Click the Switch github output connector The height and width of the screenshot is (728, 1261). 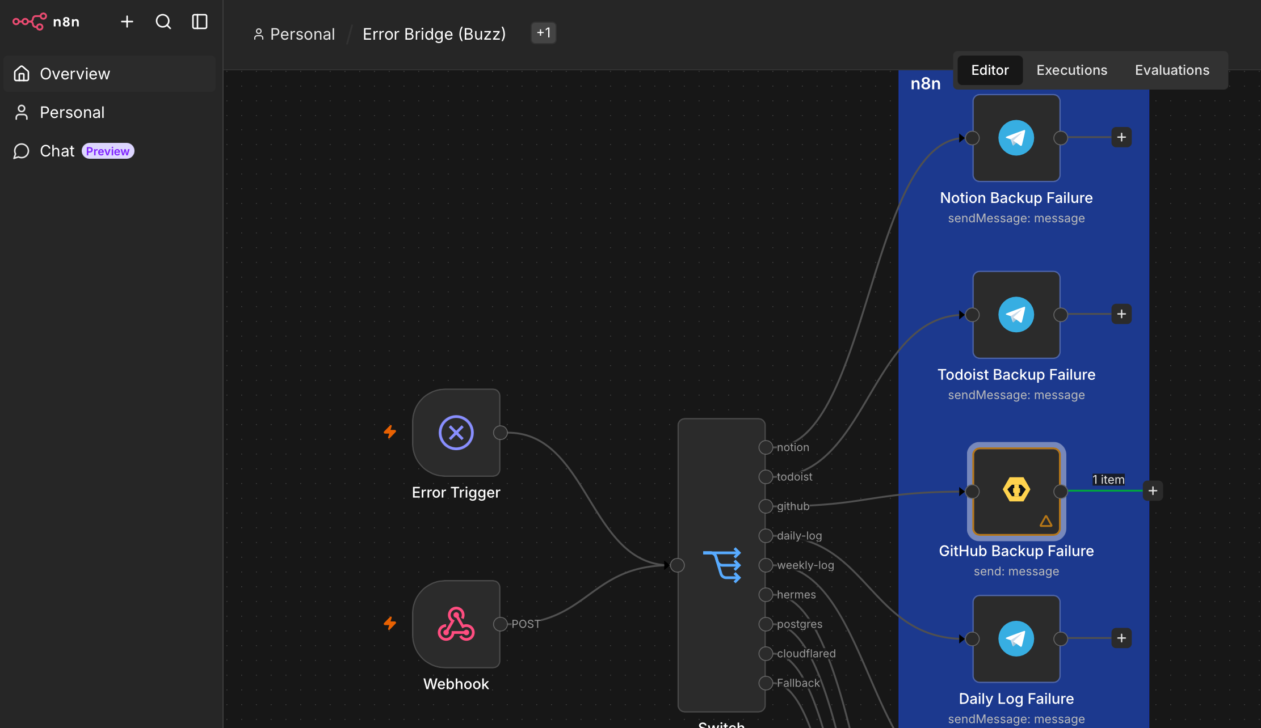pyautogui.click(x=766, y=506)
